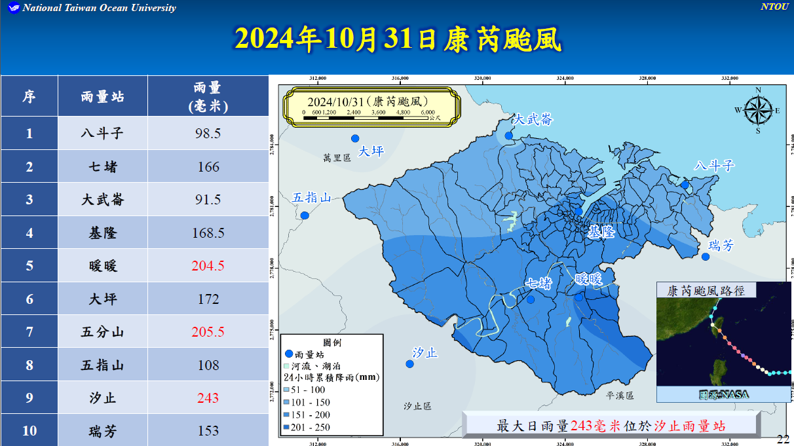Click the 雨量站 blue dot in the legend
The height and width of the screenshot is (446, 794).
(289, 353)
